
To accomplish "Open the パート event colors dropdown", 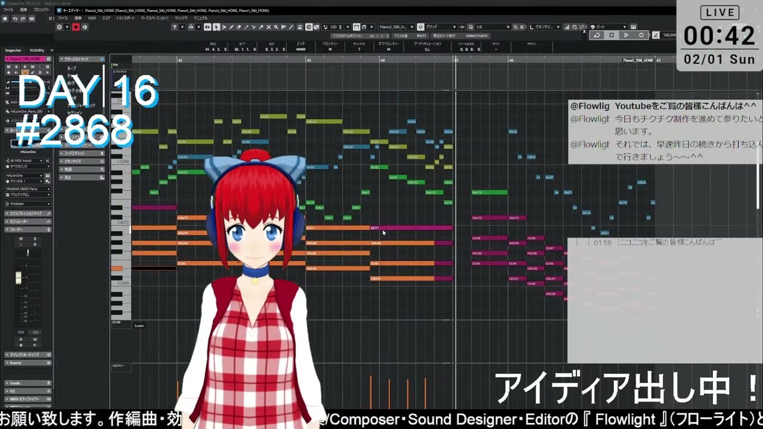I will [x=609, y=27].
